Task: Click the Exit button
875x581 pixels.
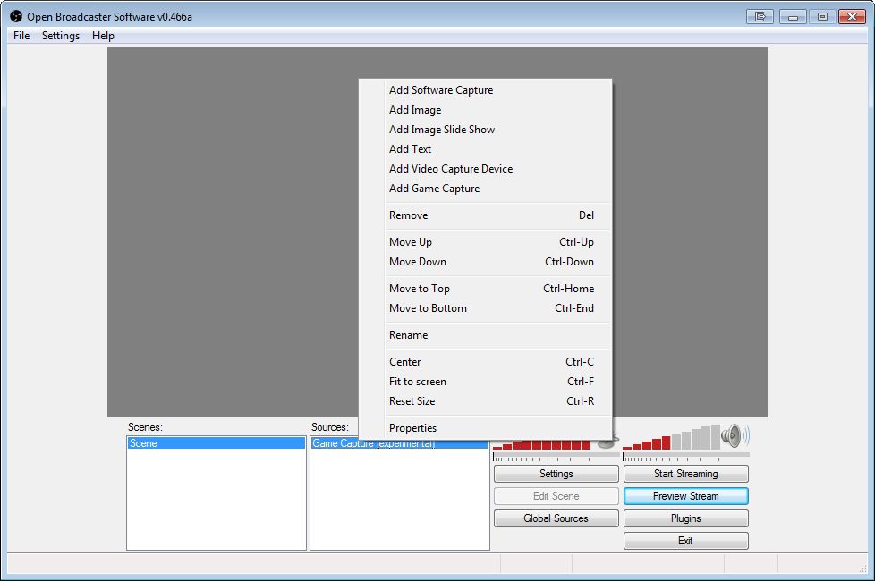Action: [x=686, y=541]
